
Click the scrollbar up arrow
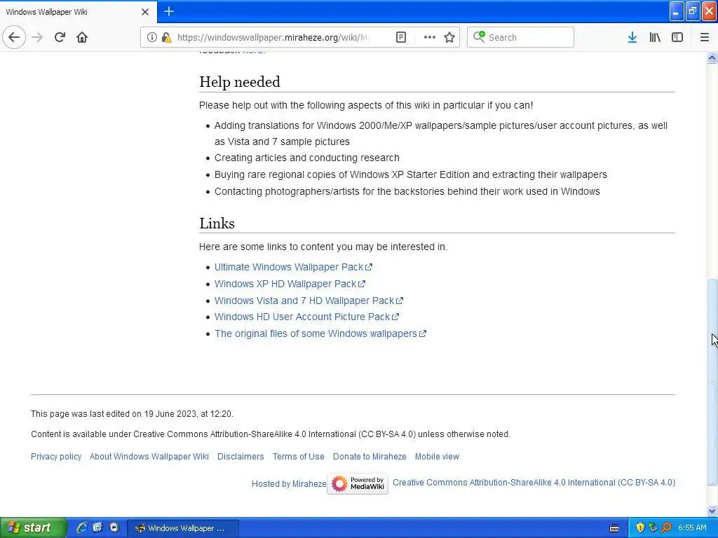pos(712,57)
